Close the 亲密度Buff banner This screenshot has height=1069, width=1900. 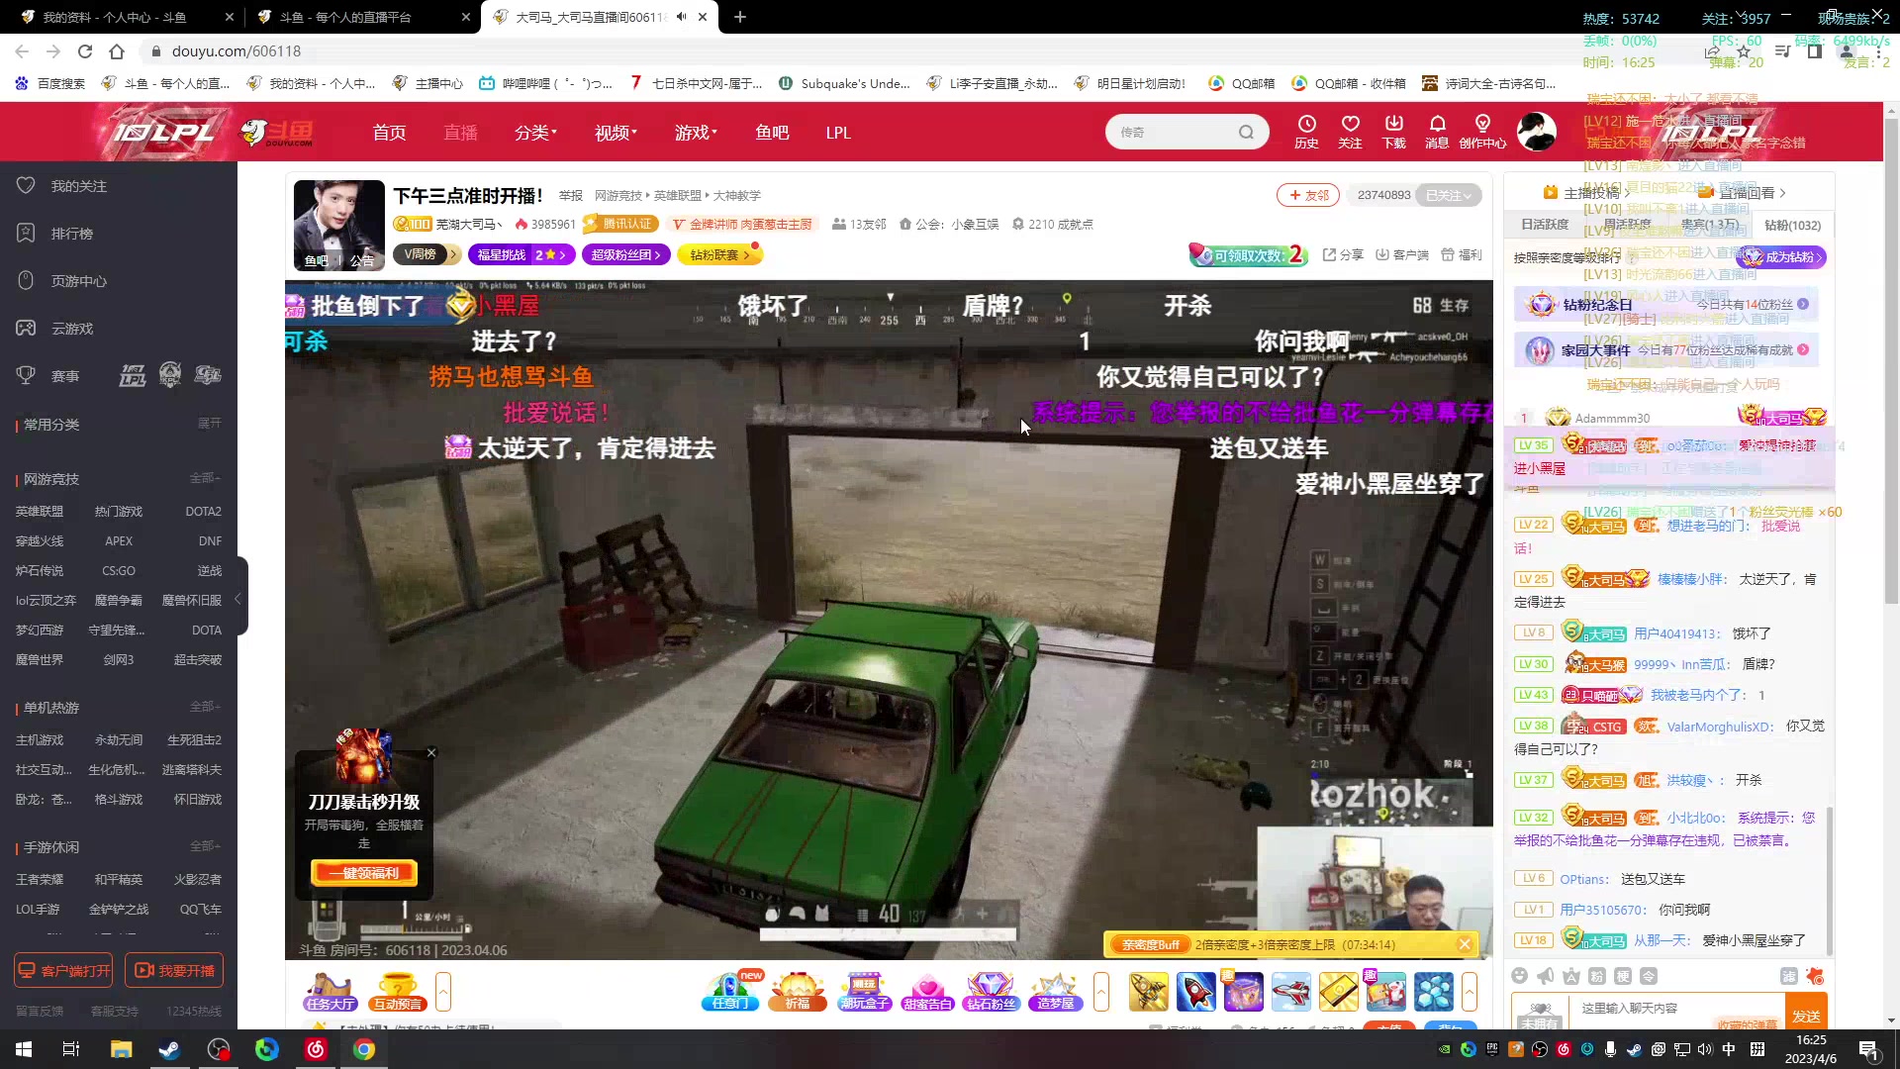pos(1465,944)
